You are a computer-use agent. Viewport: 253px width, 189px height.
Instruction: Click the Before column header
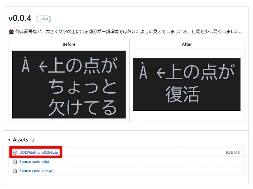point(69,44)
